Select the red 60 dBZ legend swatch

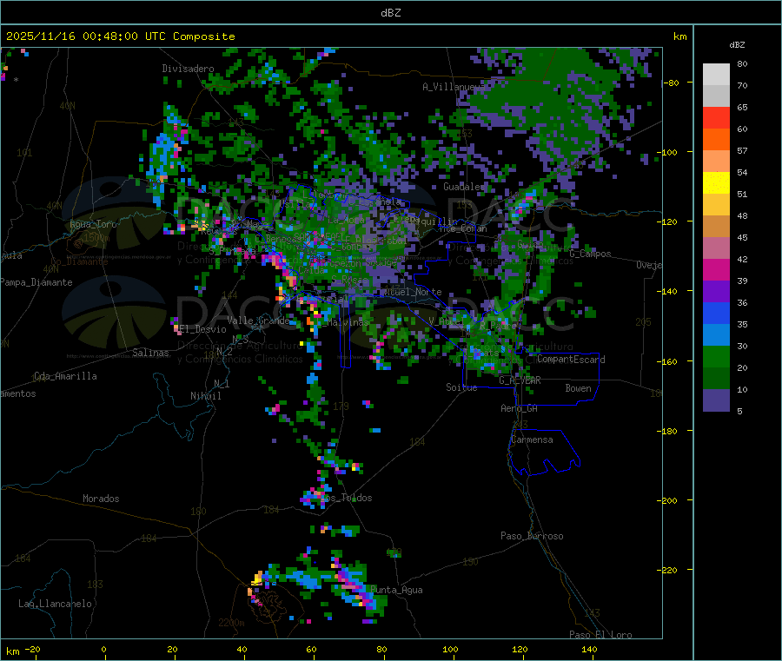(716, 117)
